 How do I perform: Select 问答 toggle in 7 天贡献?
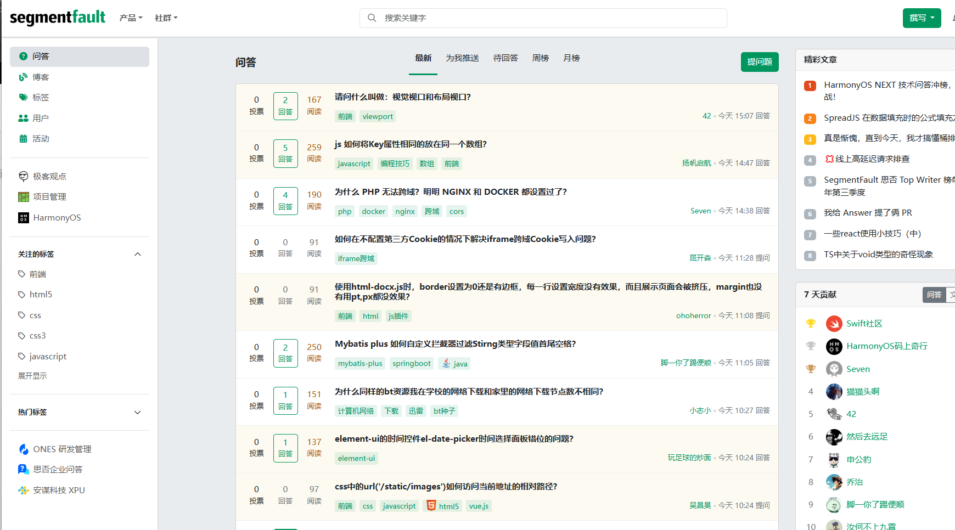point(934,295)
